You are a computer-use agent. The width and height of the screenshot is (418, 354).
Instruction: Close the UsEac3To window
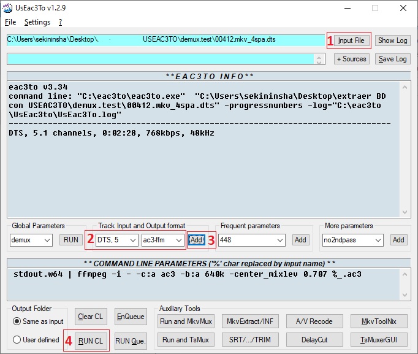pyautogui.click(x=403, y=8)
